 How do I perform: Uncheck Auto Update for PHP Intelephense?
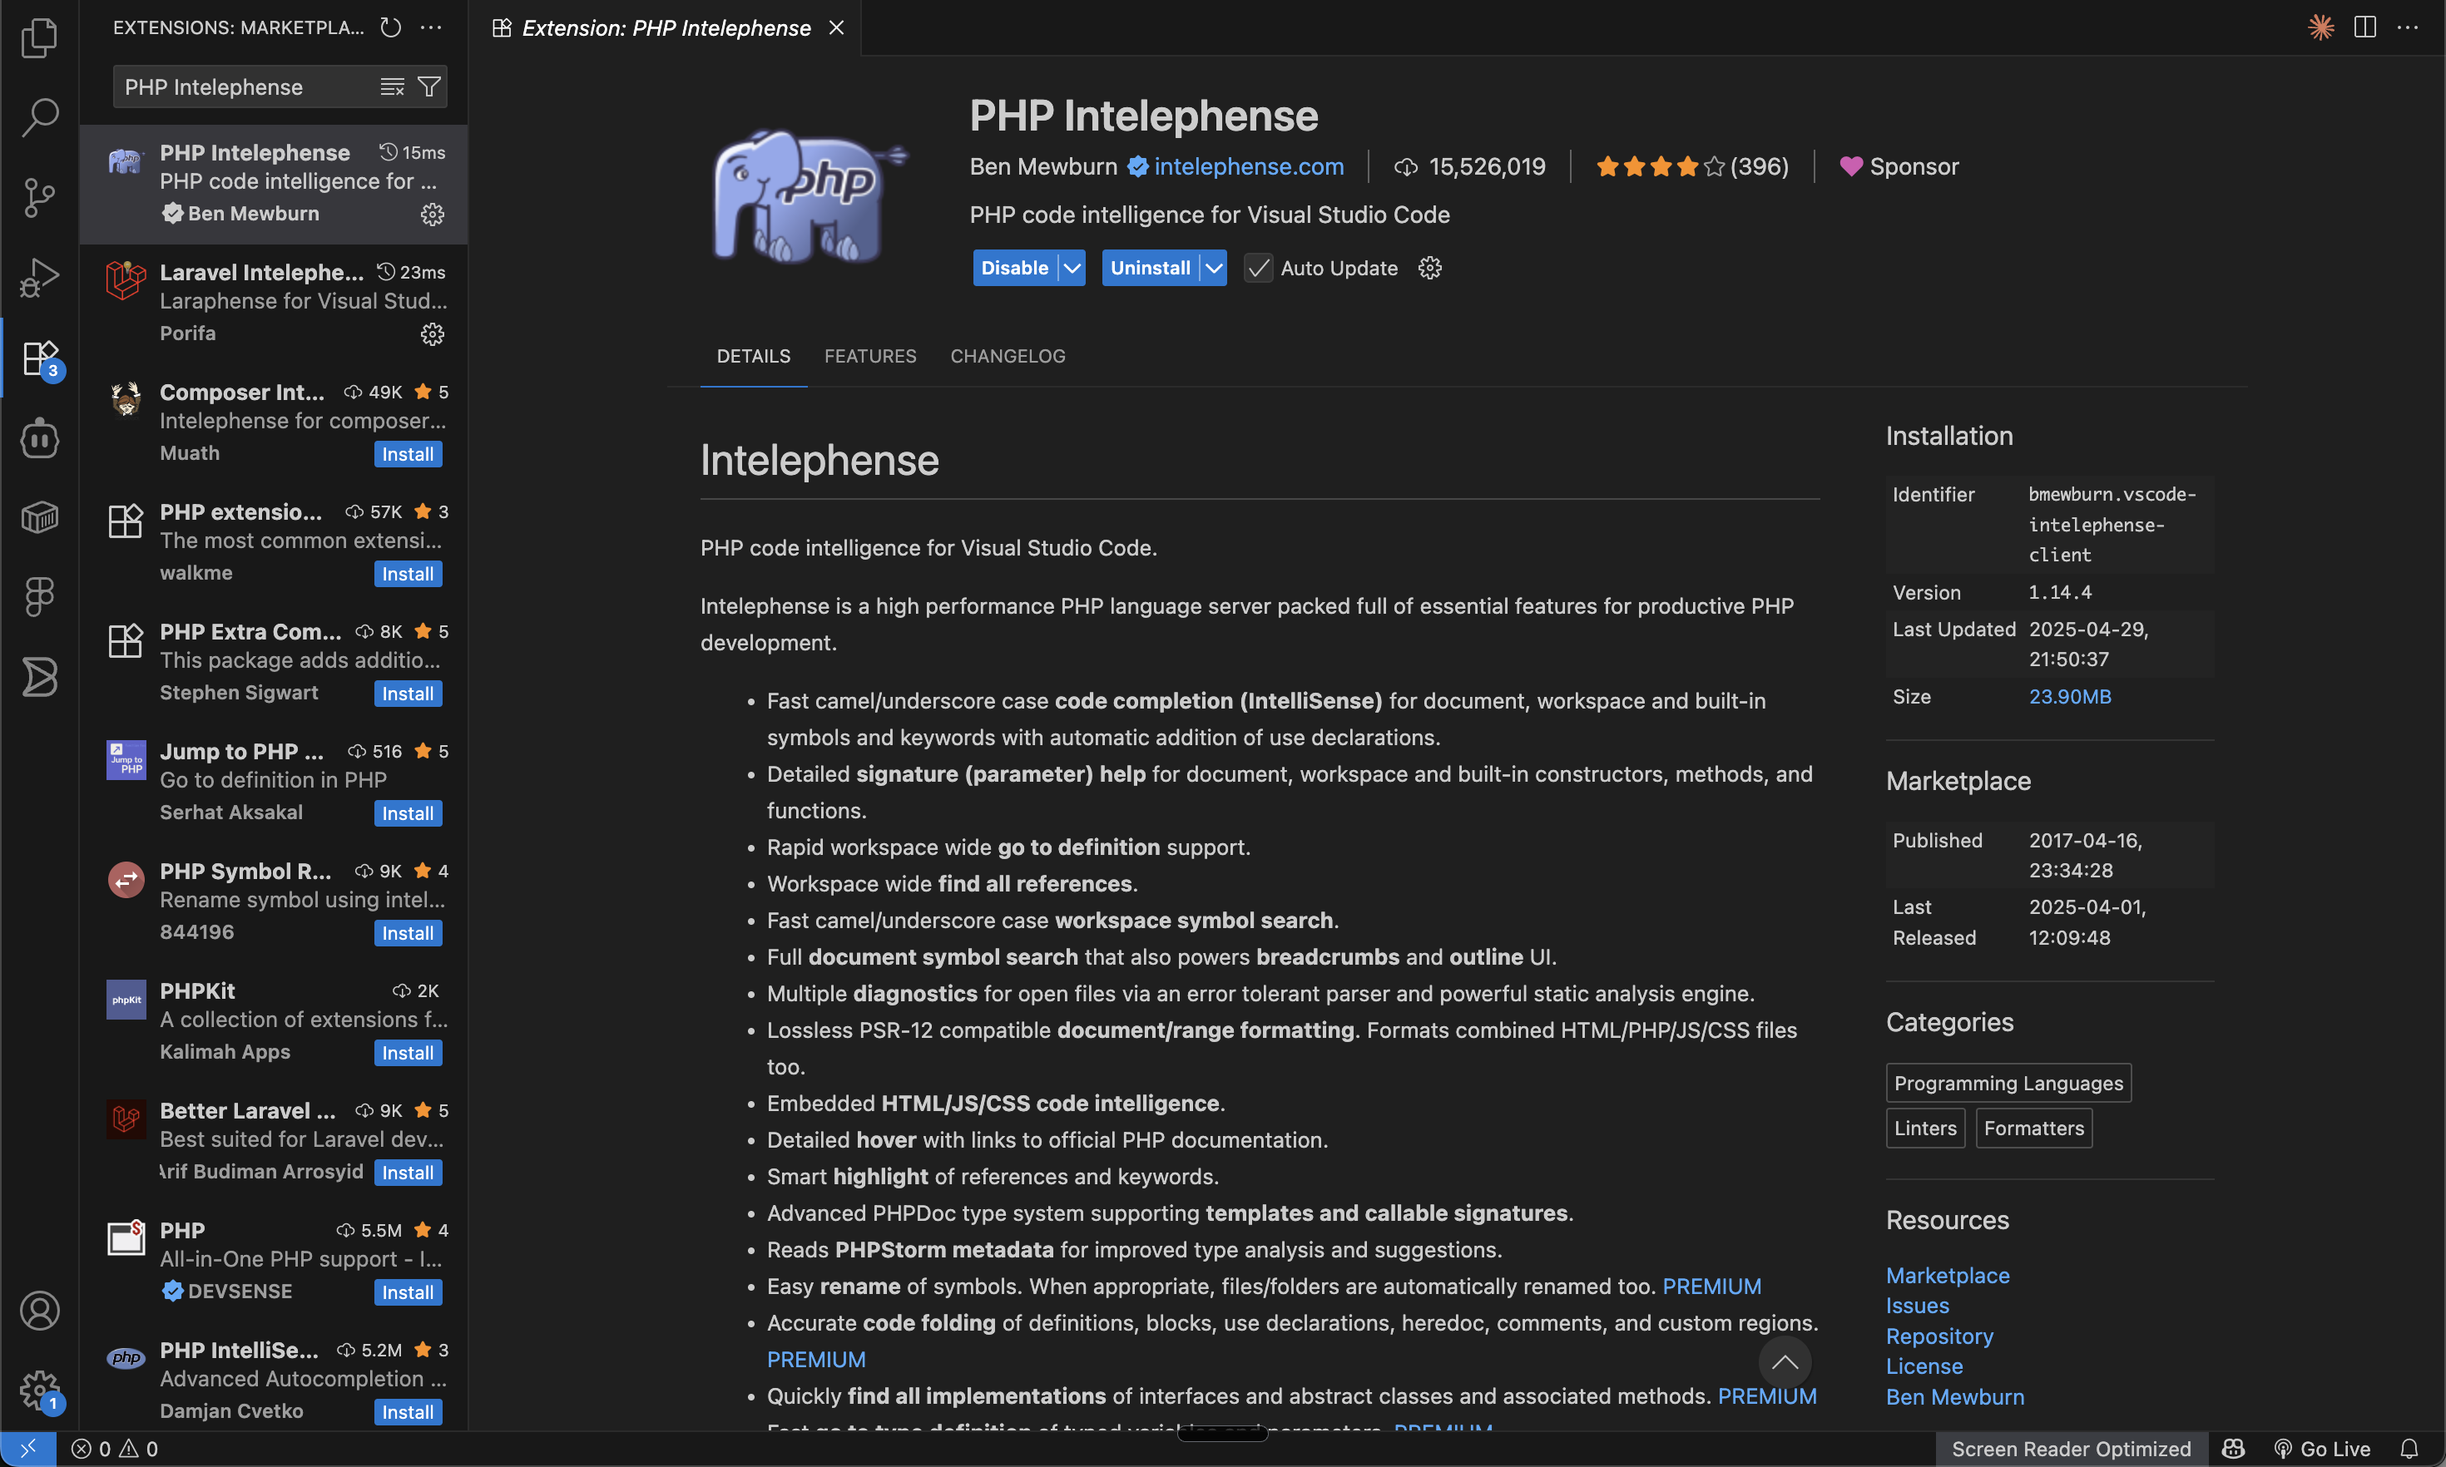tap(1258, 268)
